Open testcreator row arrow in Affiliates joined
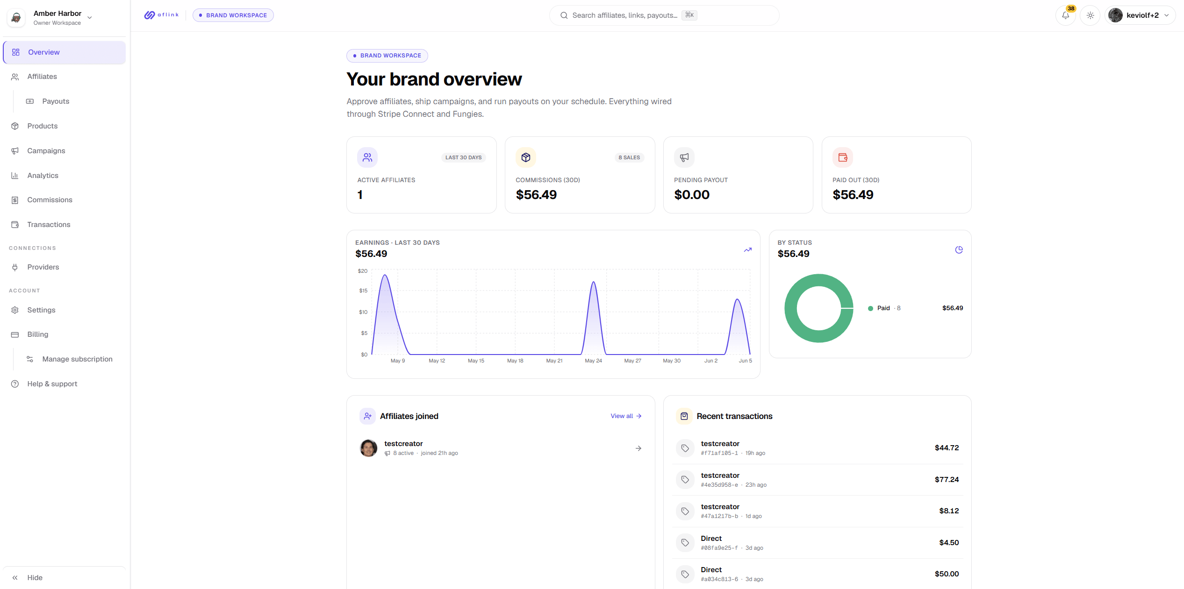This screenshot has height=589, width=1184. [639, 448]
